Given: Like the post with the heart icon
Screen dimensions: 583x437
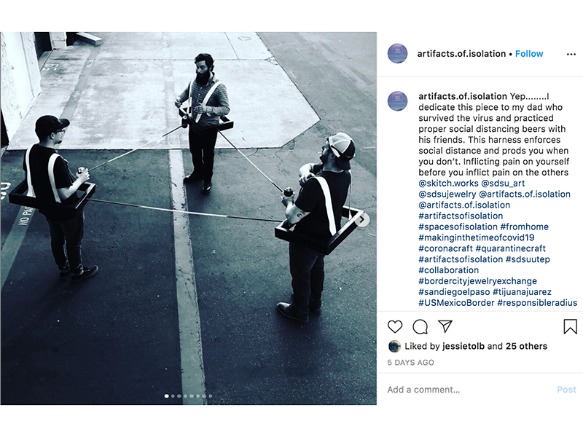Looking at the screenshot, I should tap(395, 326).
